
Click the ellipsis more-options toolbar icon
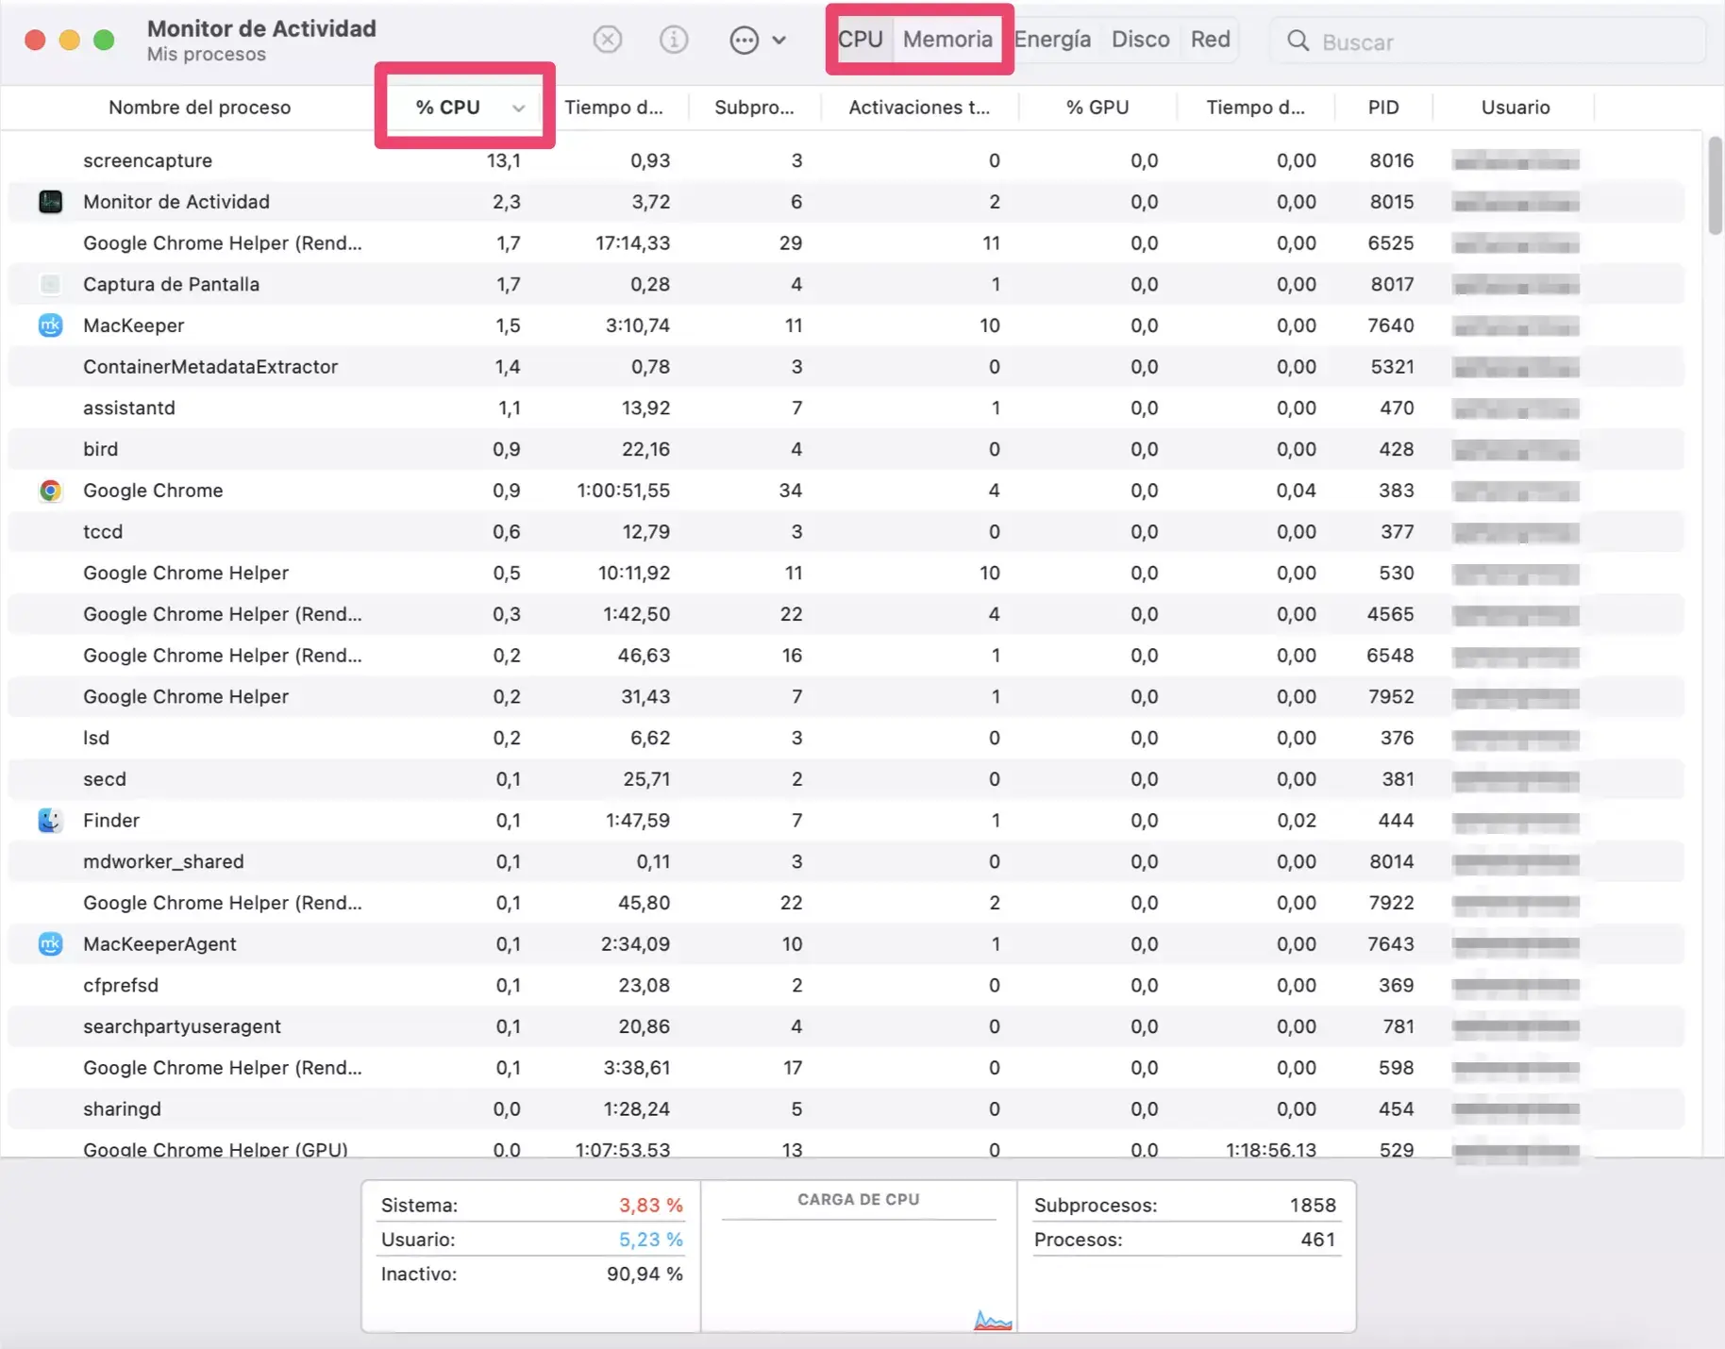(x=744, y=40)
